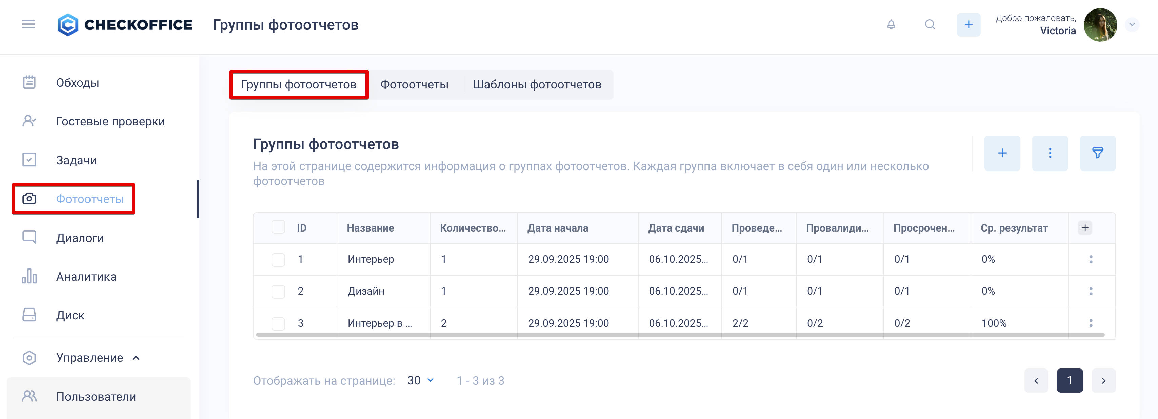Switch to the Шаблоны фотоотчетов tab
Viewport: 1158px width, 419px height.
coord(537,84)
